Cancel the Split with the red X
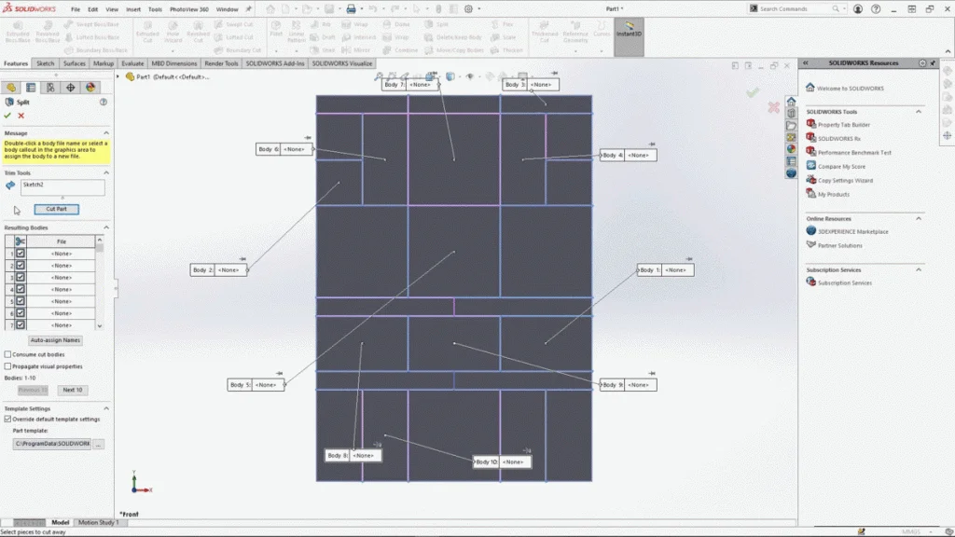The image size is (955, 537). (21, 116)
